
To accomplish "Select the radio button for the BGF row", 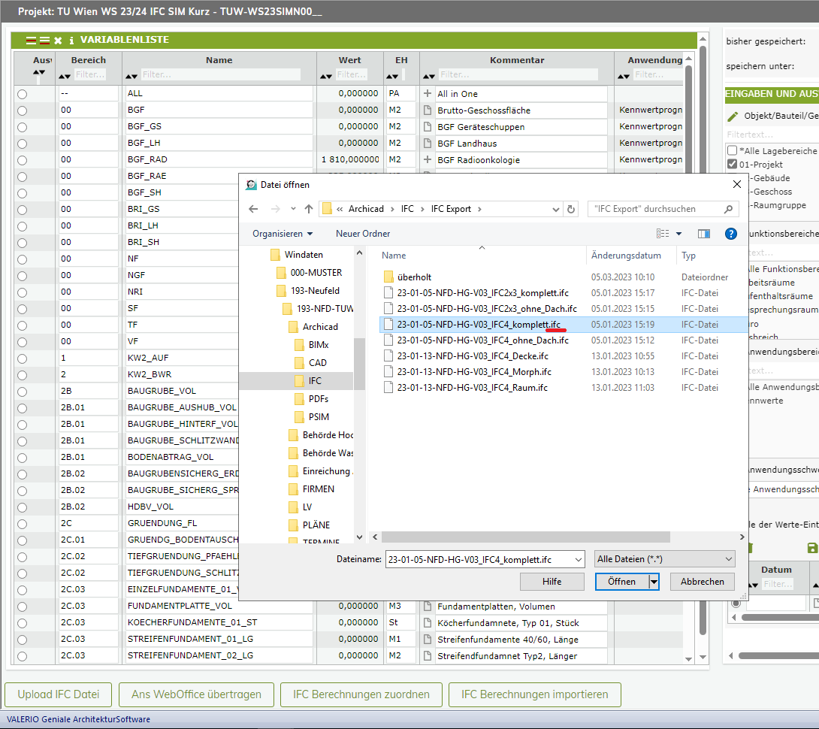I will click(x=22, y=110).
